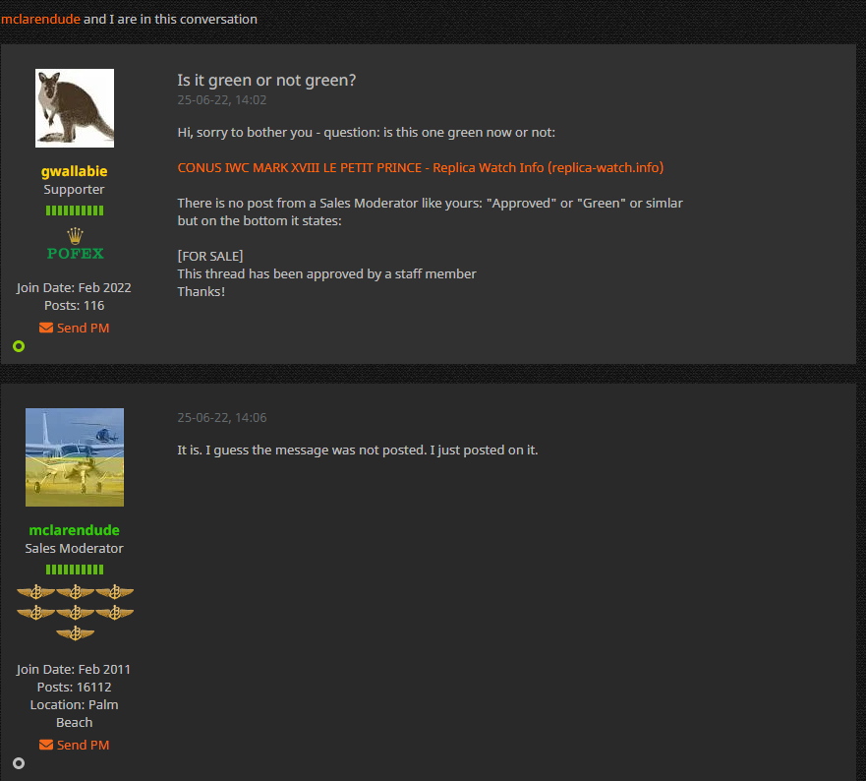Click the timestamp 25-06-22, 14:06
Screen dimensions: 866x781
tap(222, 417)
